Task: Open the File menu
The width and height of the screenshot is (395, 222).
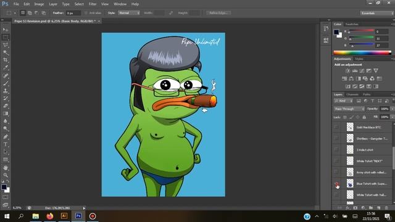Action: click(x=16, y=4)
